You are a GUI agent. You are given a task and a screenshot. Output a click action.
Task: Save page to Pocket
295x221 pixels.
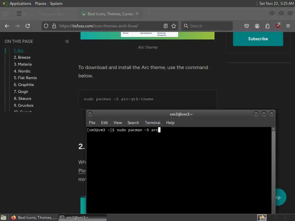pyautogui.click(x=247, y=26)
